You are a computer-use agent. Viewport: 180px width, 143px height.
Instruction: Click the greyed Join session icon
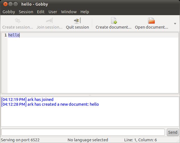click(x=49, y=20)
